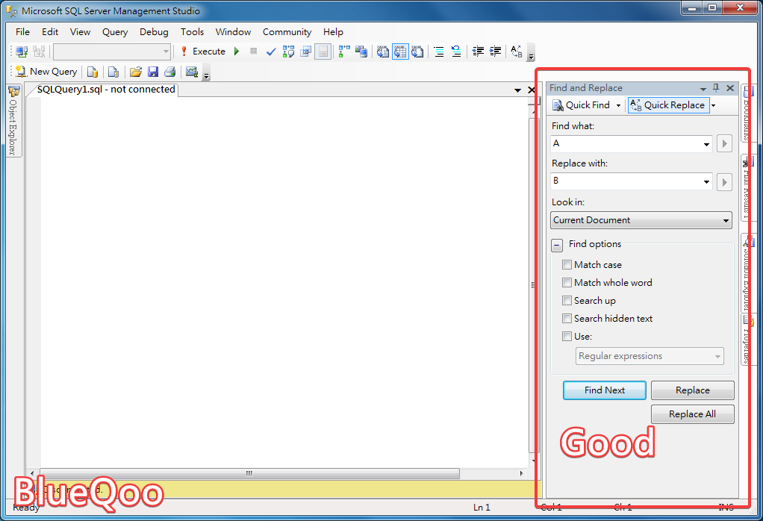The height and width of the screenshot is (521, 763).
Task: Click the green Debug play arrow
Action: tap(237, 52)
